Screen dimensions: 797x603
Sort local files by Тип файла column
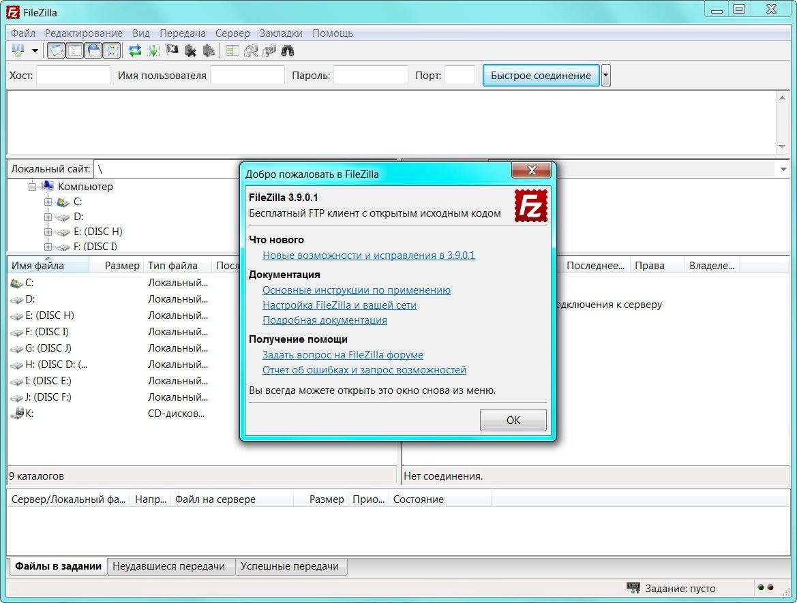point(177,265)
